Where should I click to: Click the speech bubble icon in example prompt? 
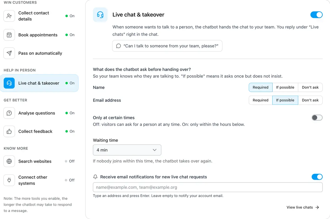coord(119,46)
